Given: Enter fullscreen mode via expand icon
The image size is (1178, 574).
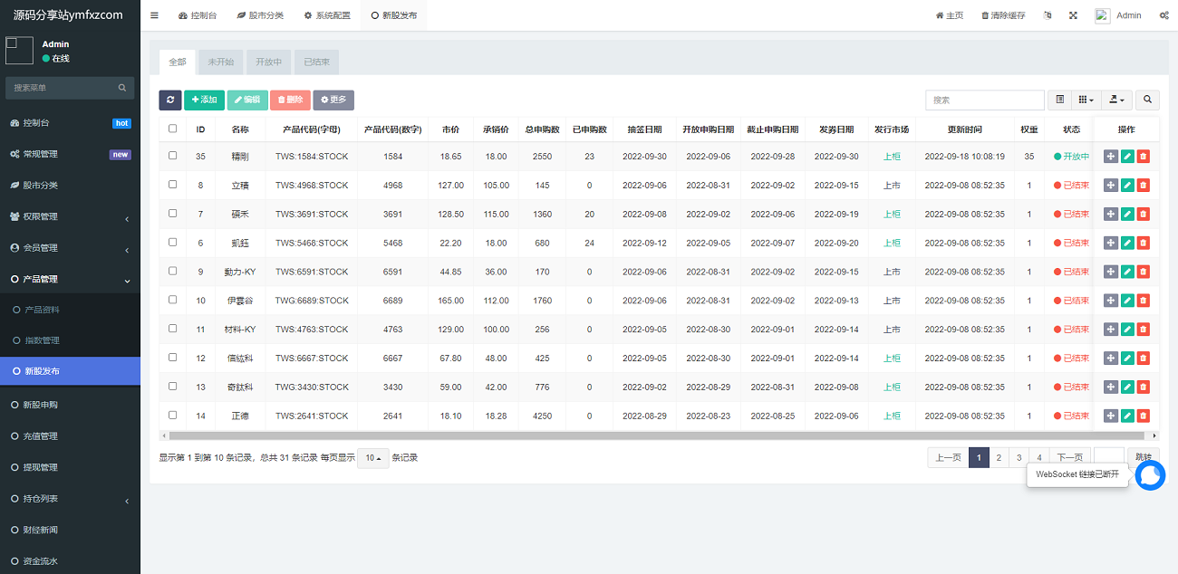Looking at the screenshot, I should 1074,15.
